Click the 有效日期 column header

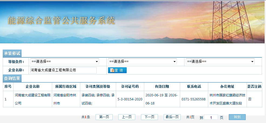pos(162,87)
